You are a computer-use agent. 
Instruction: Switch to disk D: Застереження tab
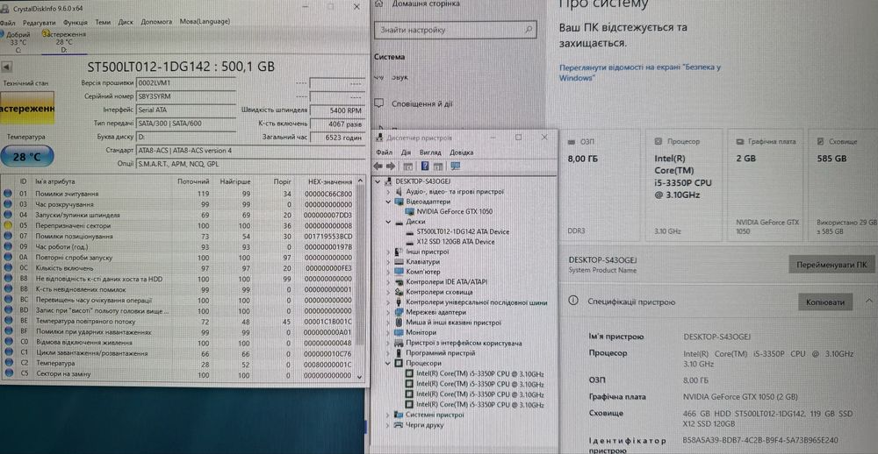[63, 42]
